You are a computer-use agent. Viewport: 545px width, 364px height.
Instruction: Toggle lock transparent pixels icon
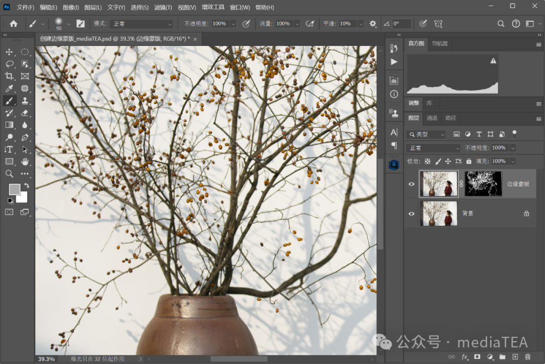[427, 161]
